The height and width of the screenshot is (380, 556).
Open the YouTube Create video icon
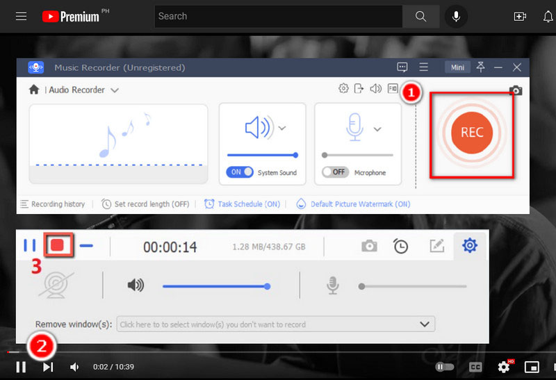pyautogui.click(x=520, y=16)
